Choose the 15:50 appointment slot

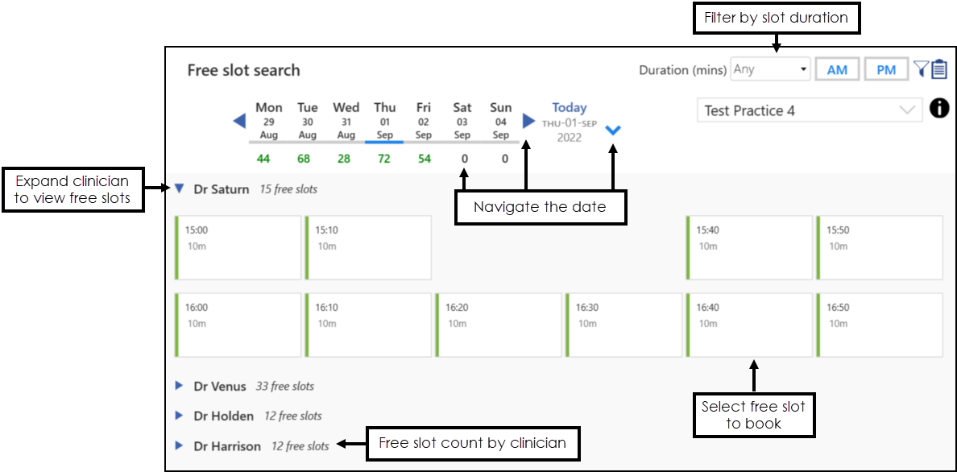pyautogui.click(x=880, y=247)
